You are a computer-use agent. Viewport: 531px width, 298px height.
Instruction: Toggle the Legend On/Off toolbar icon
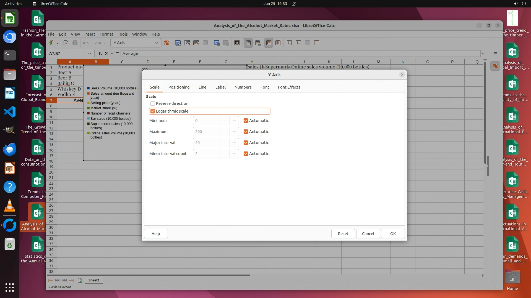point(248,43)
